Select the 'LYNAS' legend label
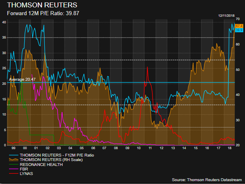Screen dimensions: 245x184 coord(26,174)
